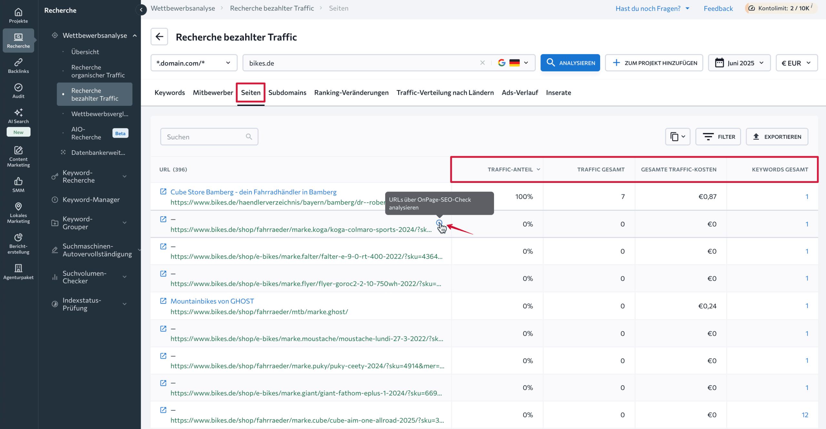Open the Ads-Verlauf tab
The width and height of the screenshot is (826, 429).
click(x=520, y=93)
